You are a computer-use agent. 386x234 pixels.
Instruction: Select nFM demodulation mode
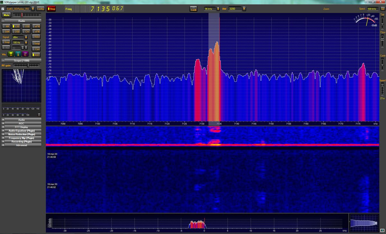pos(36,31)
